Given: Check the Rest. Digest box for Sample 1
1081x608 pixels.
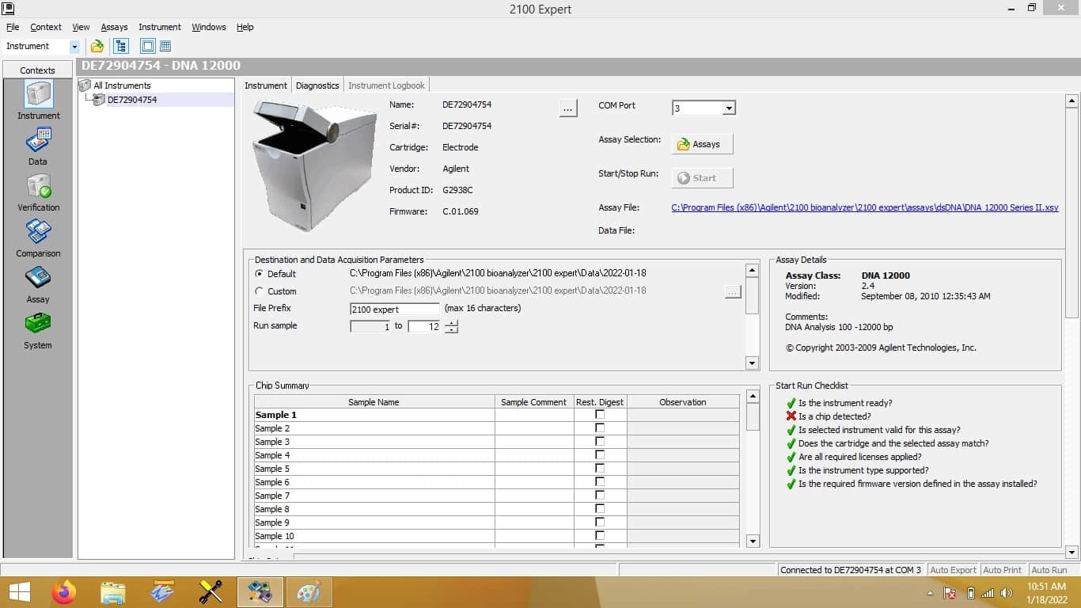Looking at the screenshot, I should point(599,414).
